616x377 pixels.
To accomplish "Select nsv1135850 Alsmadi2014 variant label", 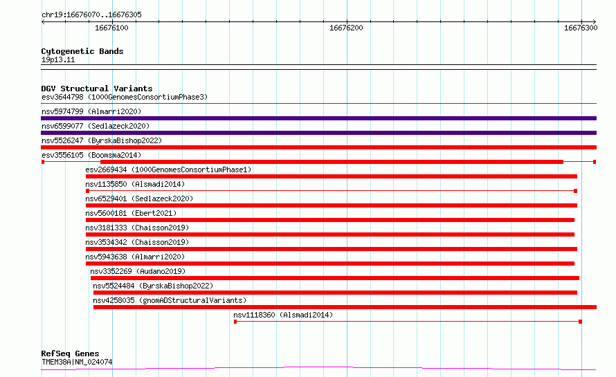I will coord(135,184).
